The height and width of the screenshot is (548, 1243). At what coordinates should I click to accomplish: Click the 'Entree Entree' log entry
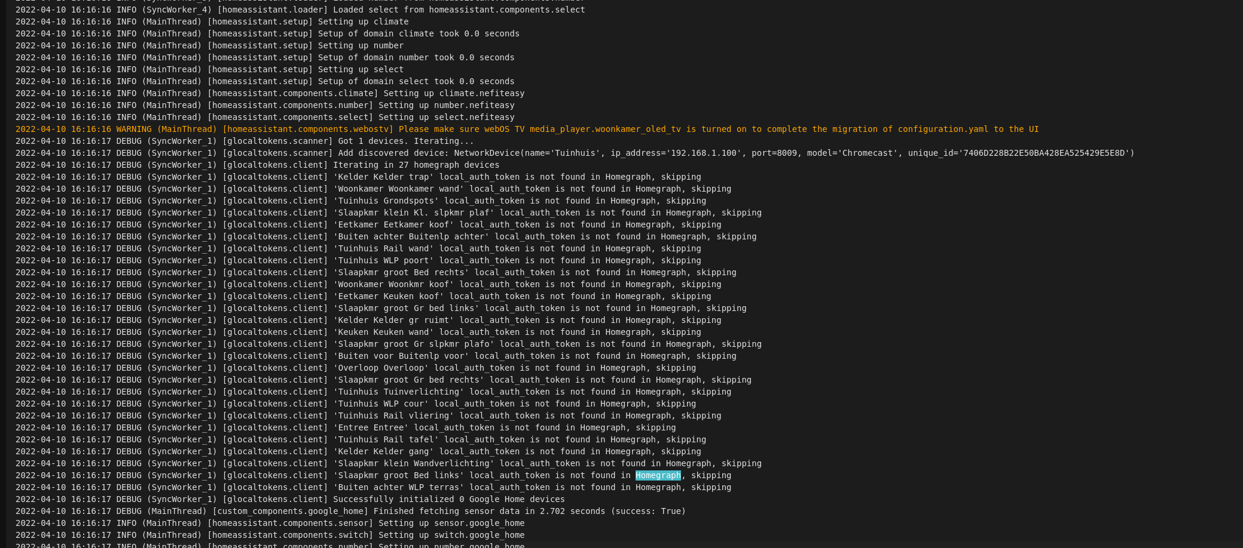pyautogui.click(x=346, y=428)
